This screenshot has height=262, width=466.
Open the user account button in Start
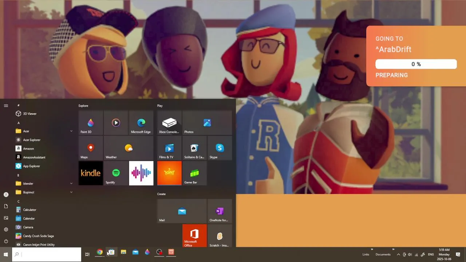pos(6,195)
